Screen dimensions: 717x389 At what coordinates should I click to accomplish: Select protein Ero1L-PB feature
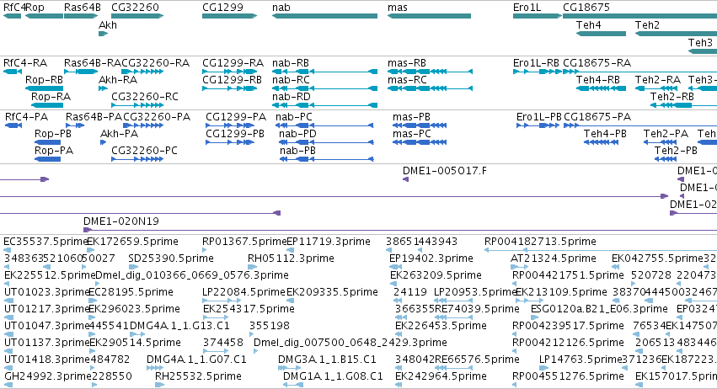pyautogui.click(x=538, y=125)
